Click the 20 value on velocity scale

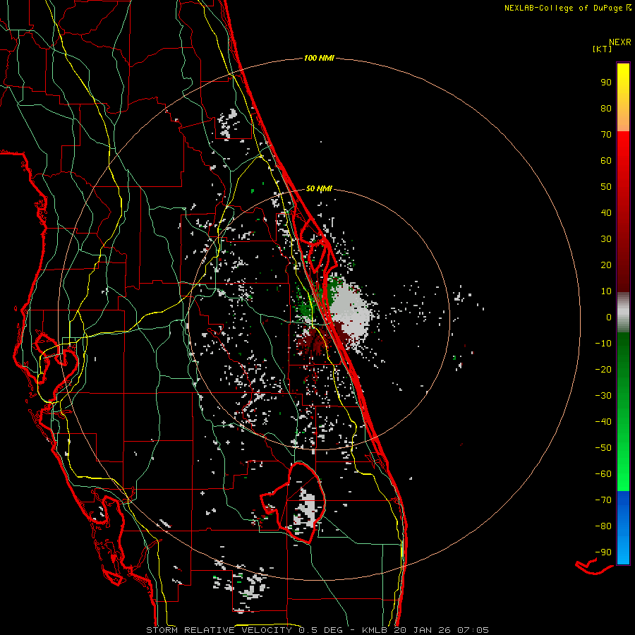(x=606, y=265)
